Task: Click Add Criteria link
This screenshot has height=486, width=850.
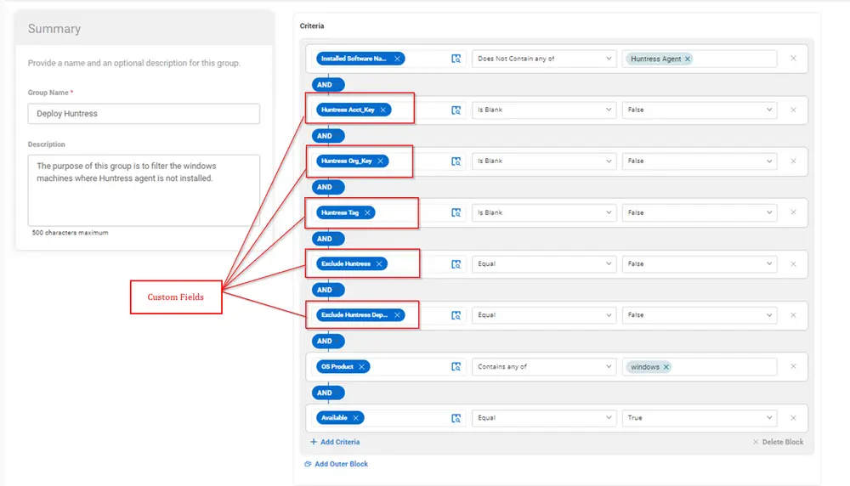Action: [335, 442]
